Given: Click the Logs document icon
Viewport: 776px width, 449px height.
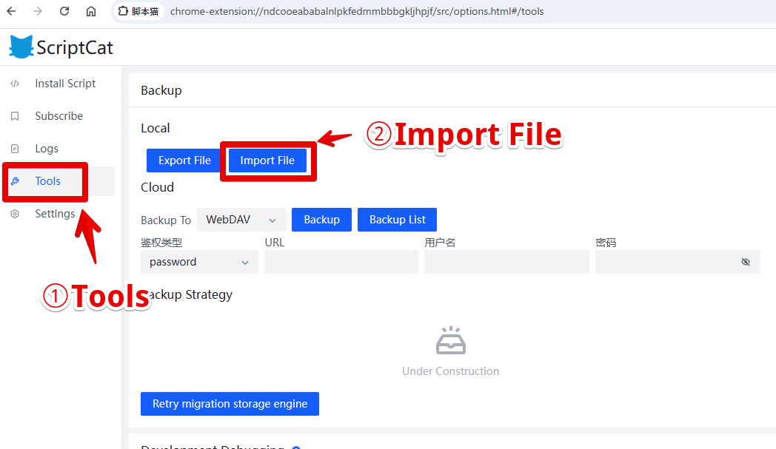Looking at the screenshot, I should coord(15,149).
